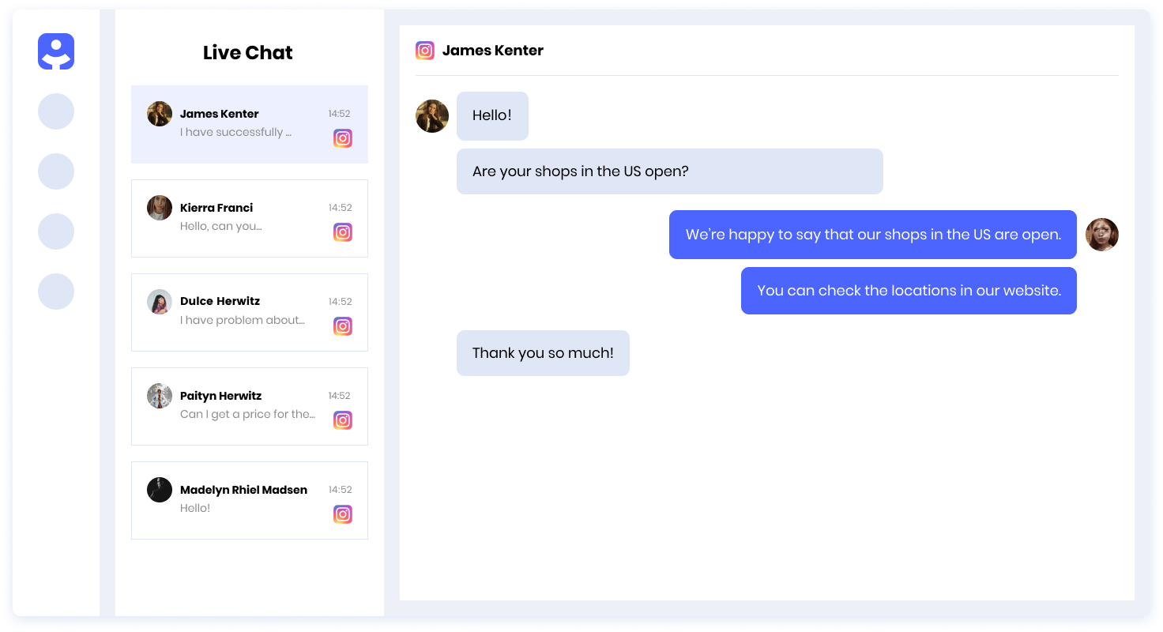Click the second circular icon in left sidebar
Image resolution: width=1163 pixels, height=632 pixels.
[55, 171]
